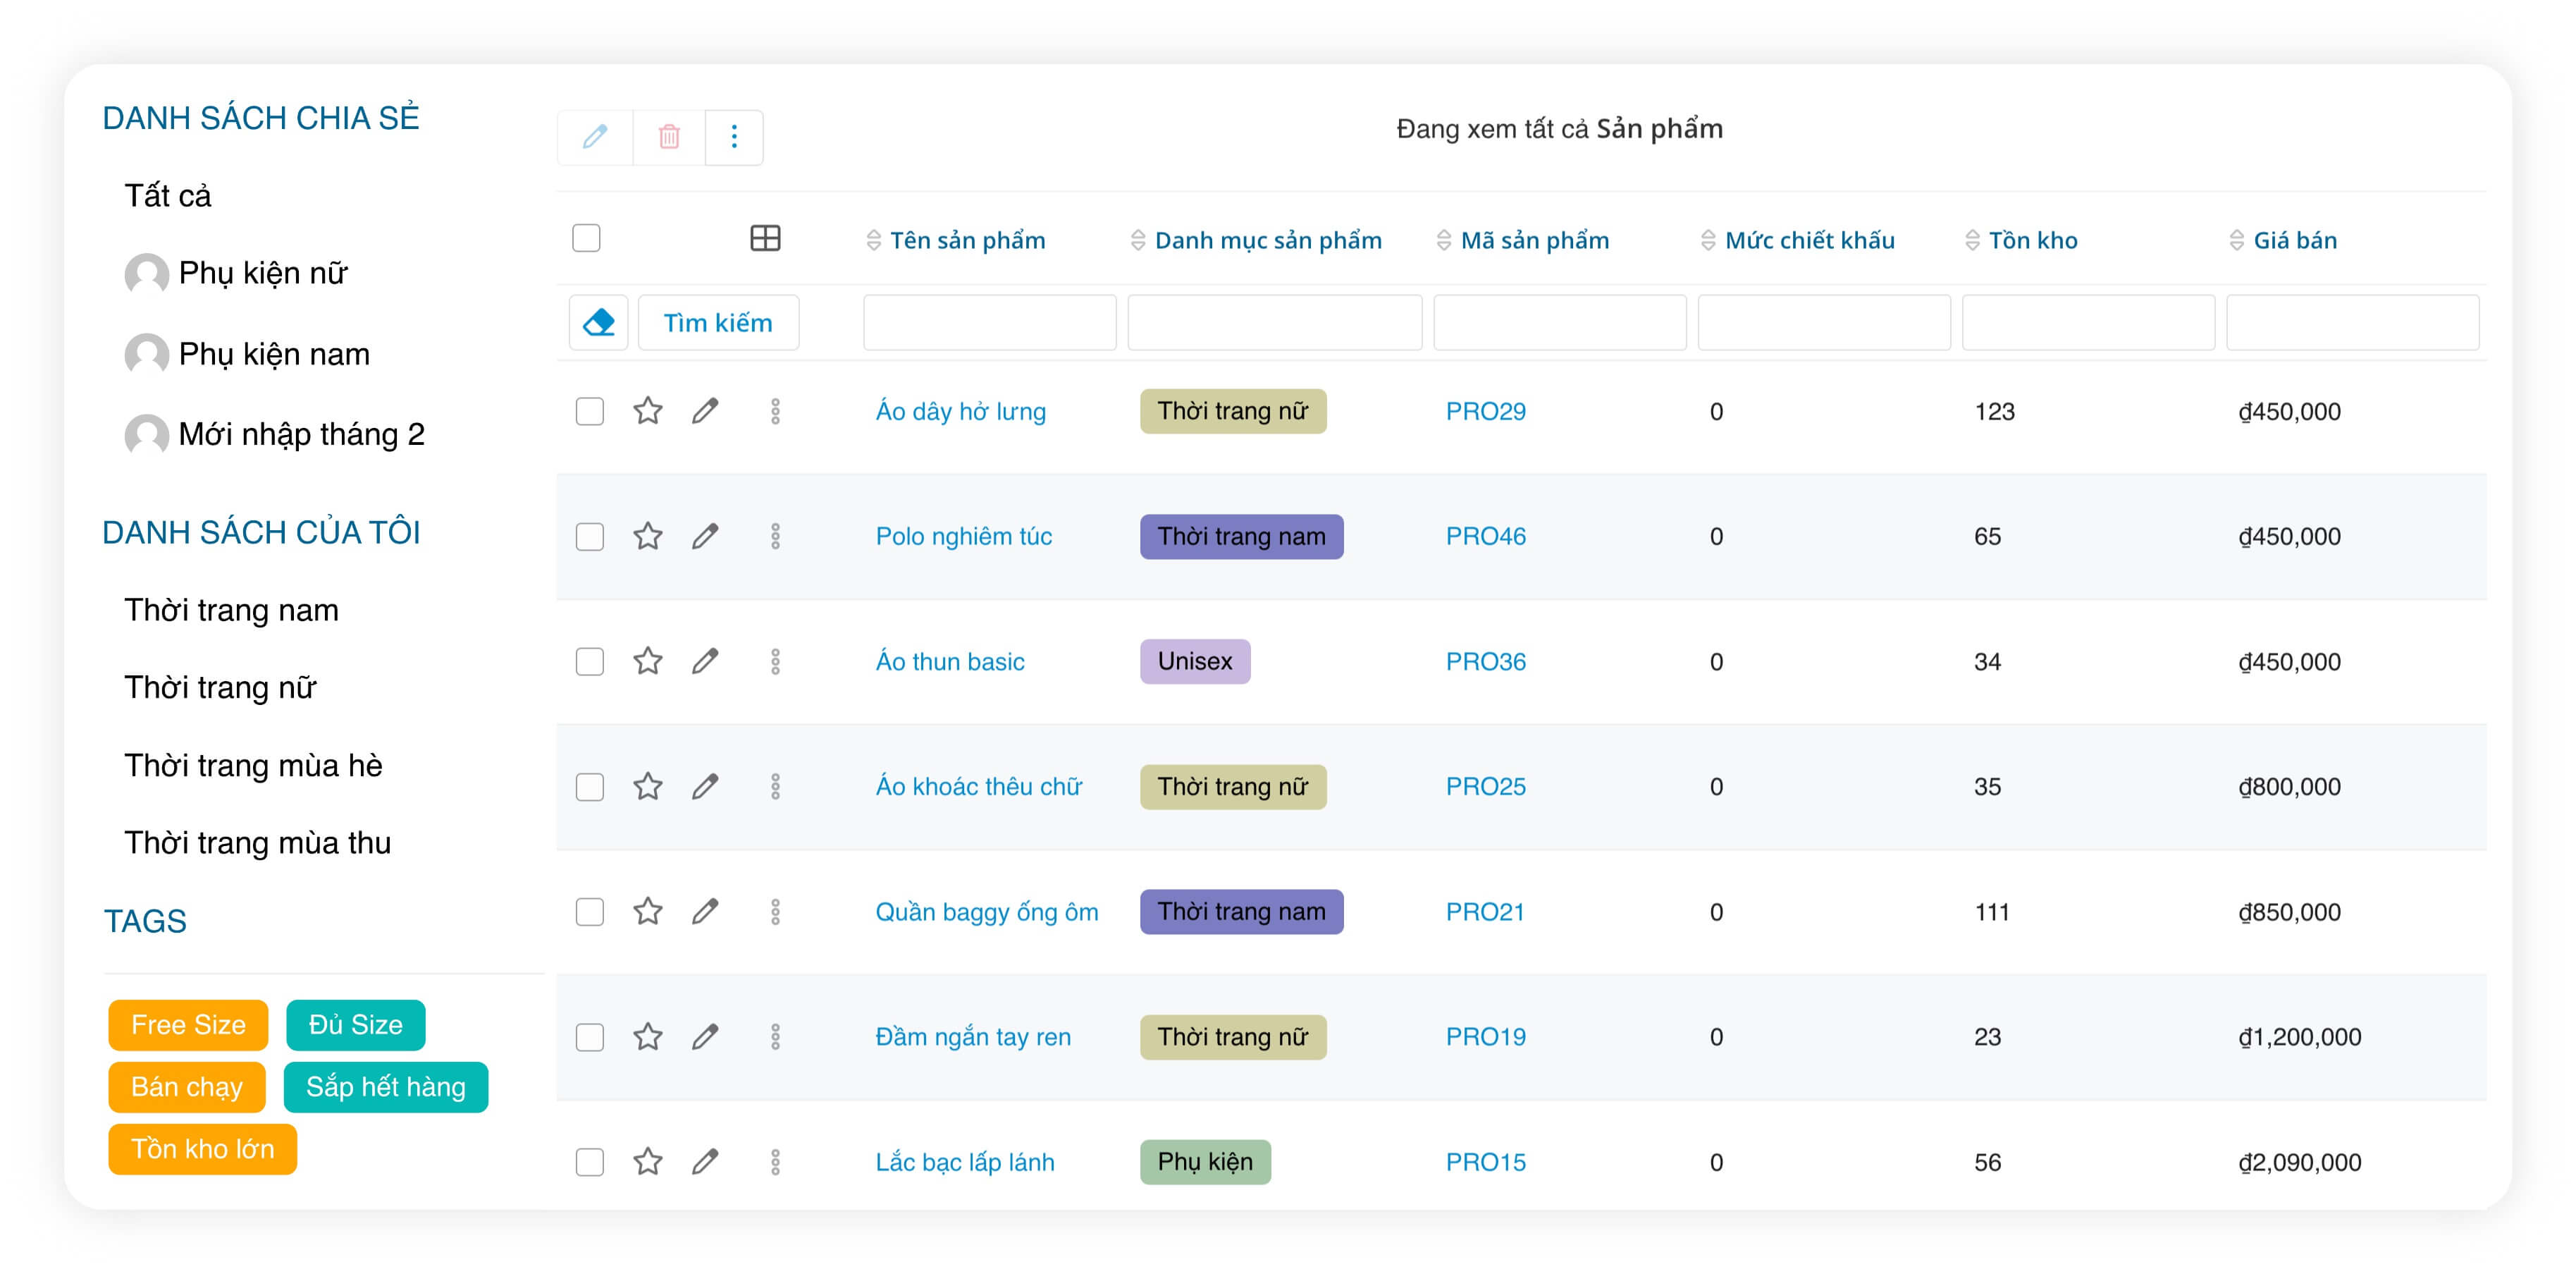Open my Thời trang mùa hè list
2576x1274 pixels.
tap(253, 765)
